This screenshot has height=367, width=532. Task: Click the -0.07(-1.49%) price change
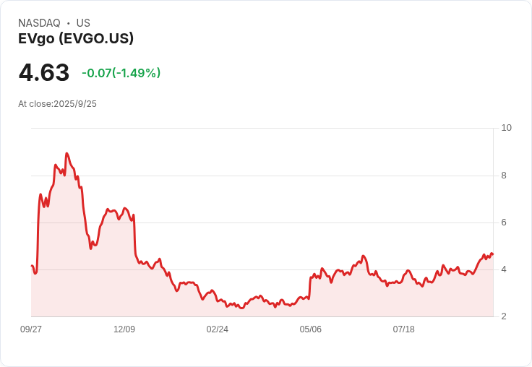tap(121, 73)
